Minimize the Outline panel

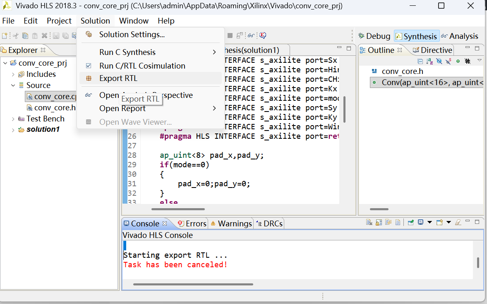468,48
